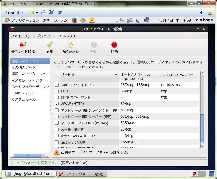Open ヘルプ(H) menu

67,36
